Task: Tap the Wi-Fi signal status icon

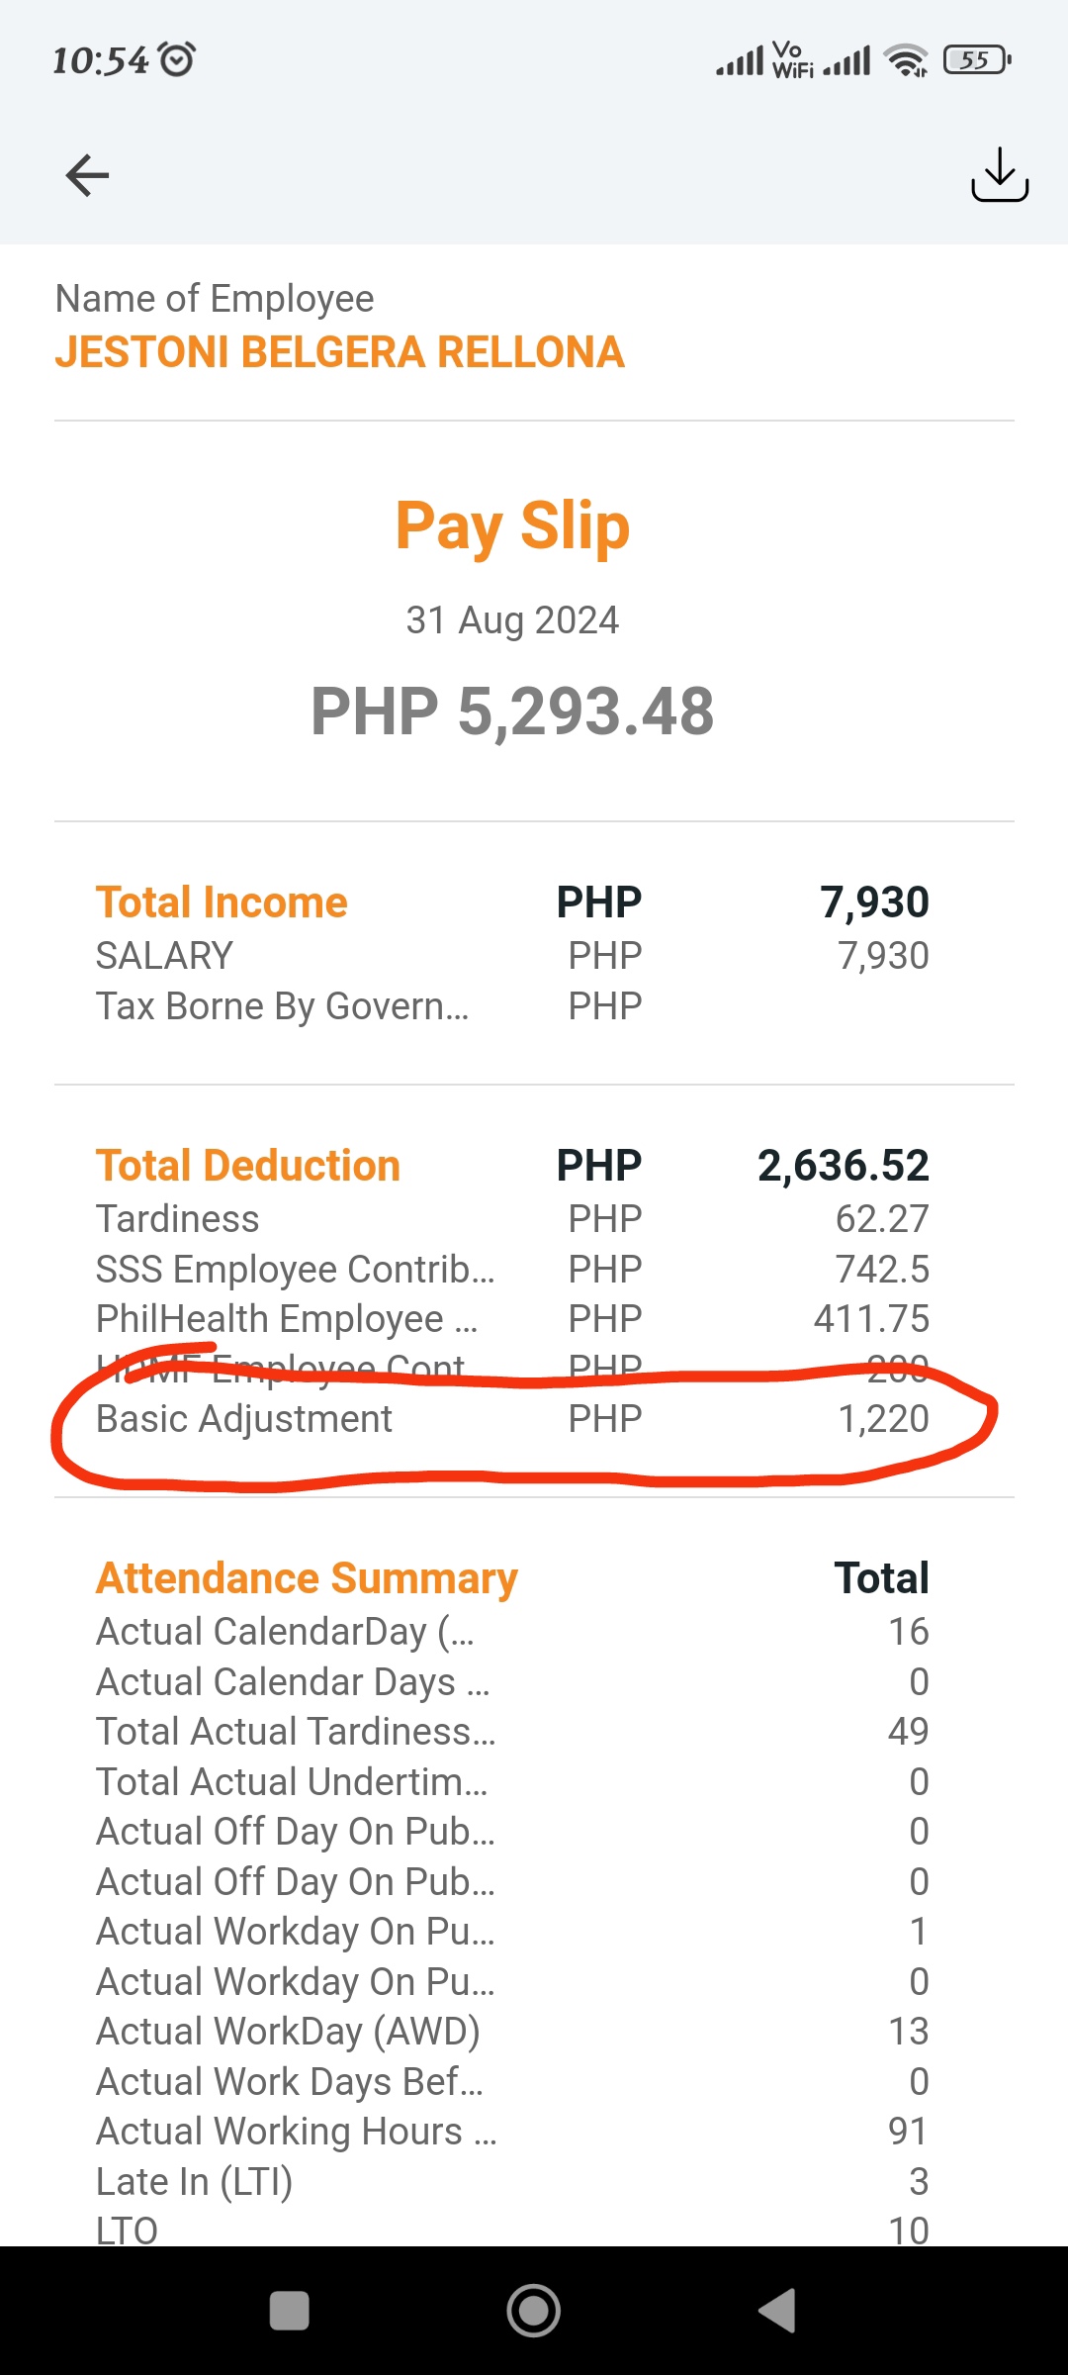Action: 906,60
